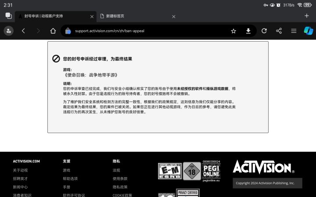The image size is (316, 197).
Task: Switch to the 新建标签页 tab
Action: pyautogui.click(x=137, y=16)
